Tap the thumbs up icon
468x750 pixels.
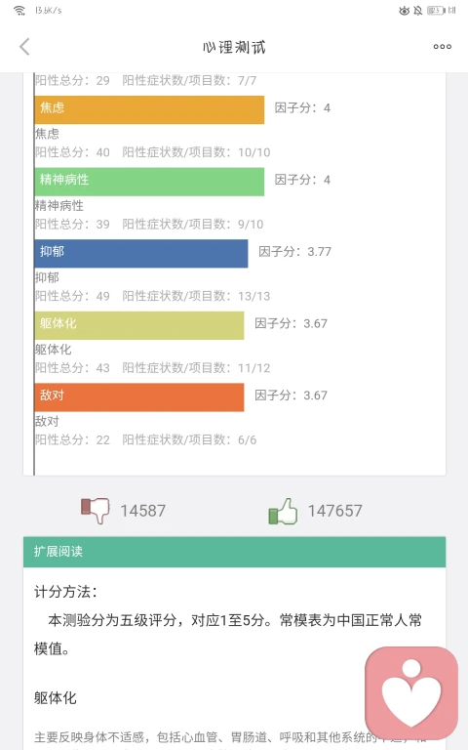pos(283,511)
